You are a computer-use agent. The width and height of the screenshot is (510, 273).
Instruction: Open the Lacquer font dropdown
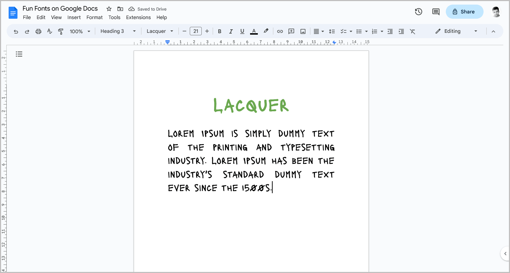[x=159, y=31]
